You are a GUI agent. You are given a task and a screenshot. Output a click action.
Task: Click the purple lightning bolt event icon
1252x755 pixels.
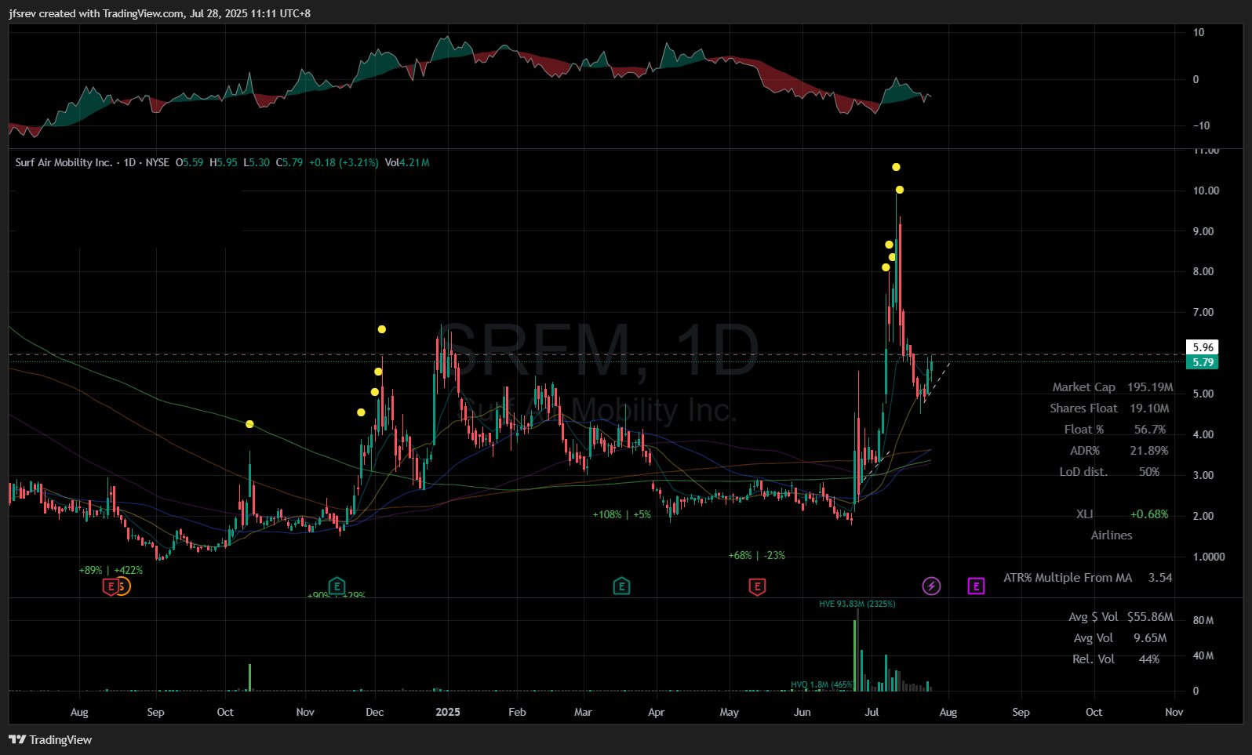pos(931,586)
